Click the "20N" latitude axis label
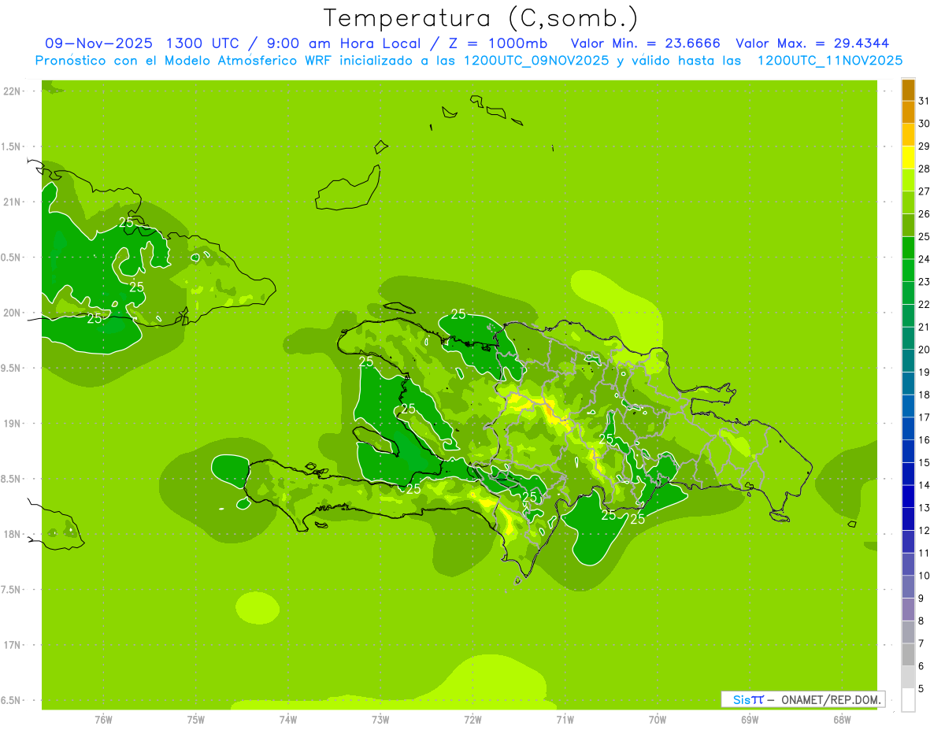The image size is (945, 730). coord(11,313)
